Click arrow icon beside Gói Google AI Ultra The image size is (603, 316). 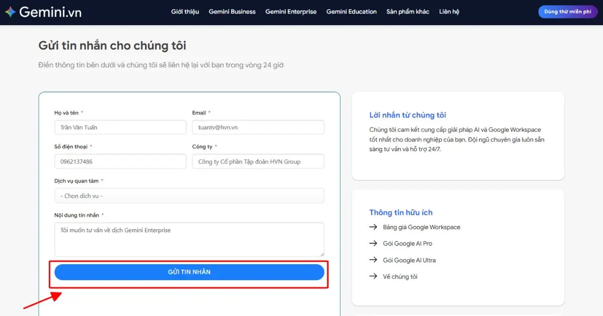pyautogui.click(x=373, y=260)
